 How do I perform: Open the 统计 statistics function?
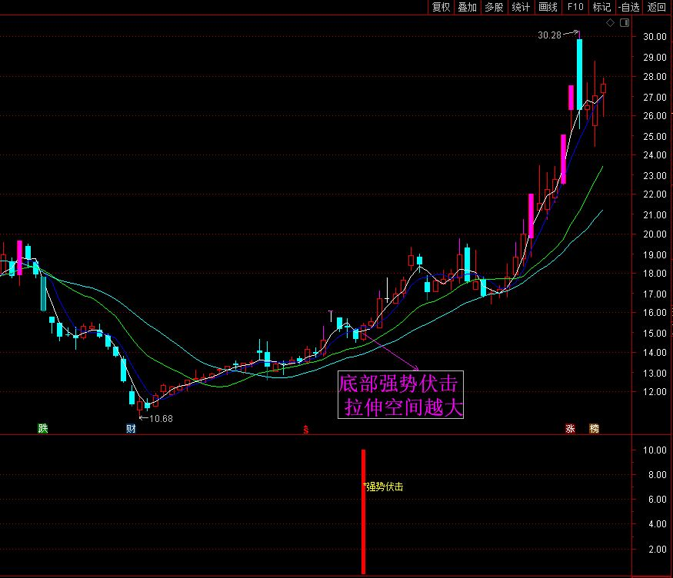(x=521, y=7)
